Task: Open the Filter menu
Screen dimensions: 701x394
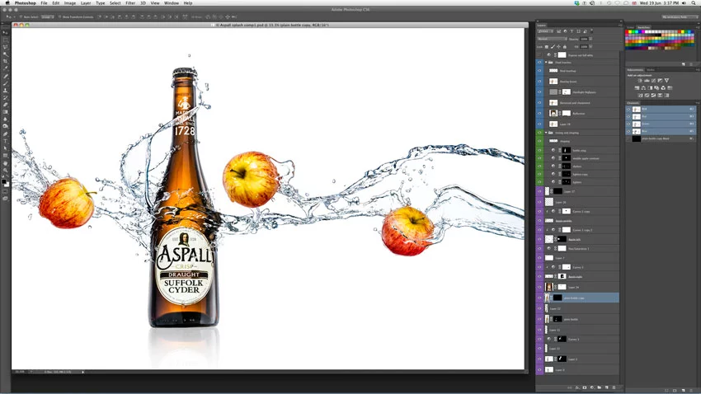Action: coord(130,3)
